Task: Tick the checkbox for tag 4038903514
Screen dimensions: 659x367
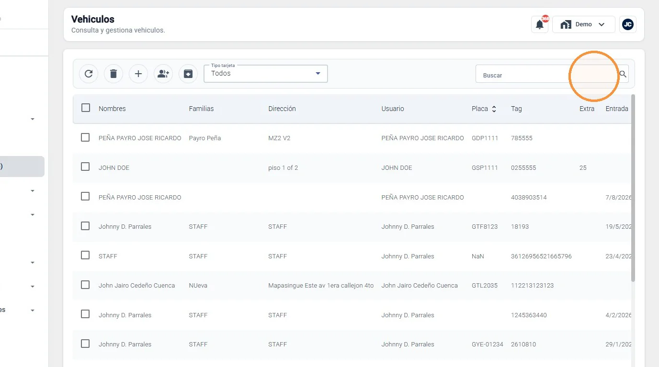Action: pyautogui.click(x=85, y=197)
